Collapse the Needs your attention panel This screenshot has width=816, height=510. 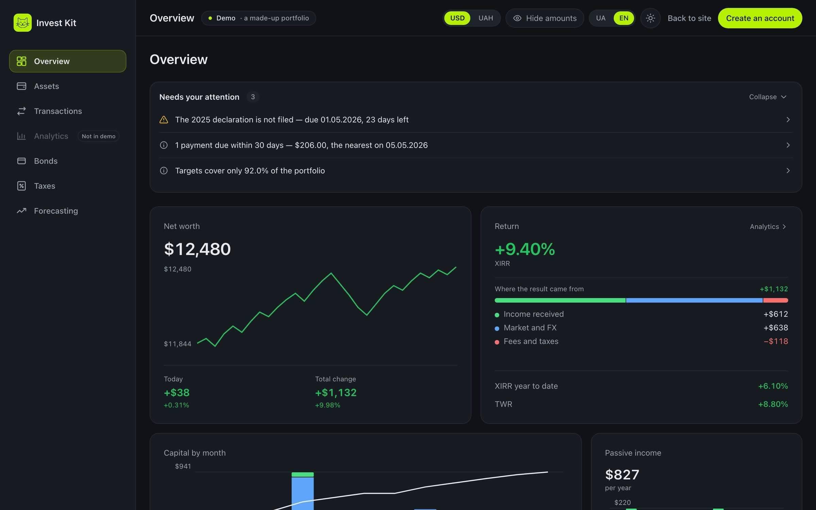coord(768,97)
